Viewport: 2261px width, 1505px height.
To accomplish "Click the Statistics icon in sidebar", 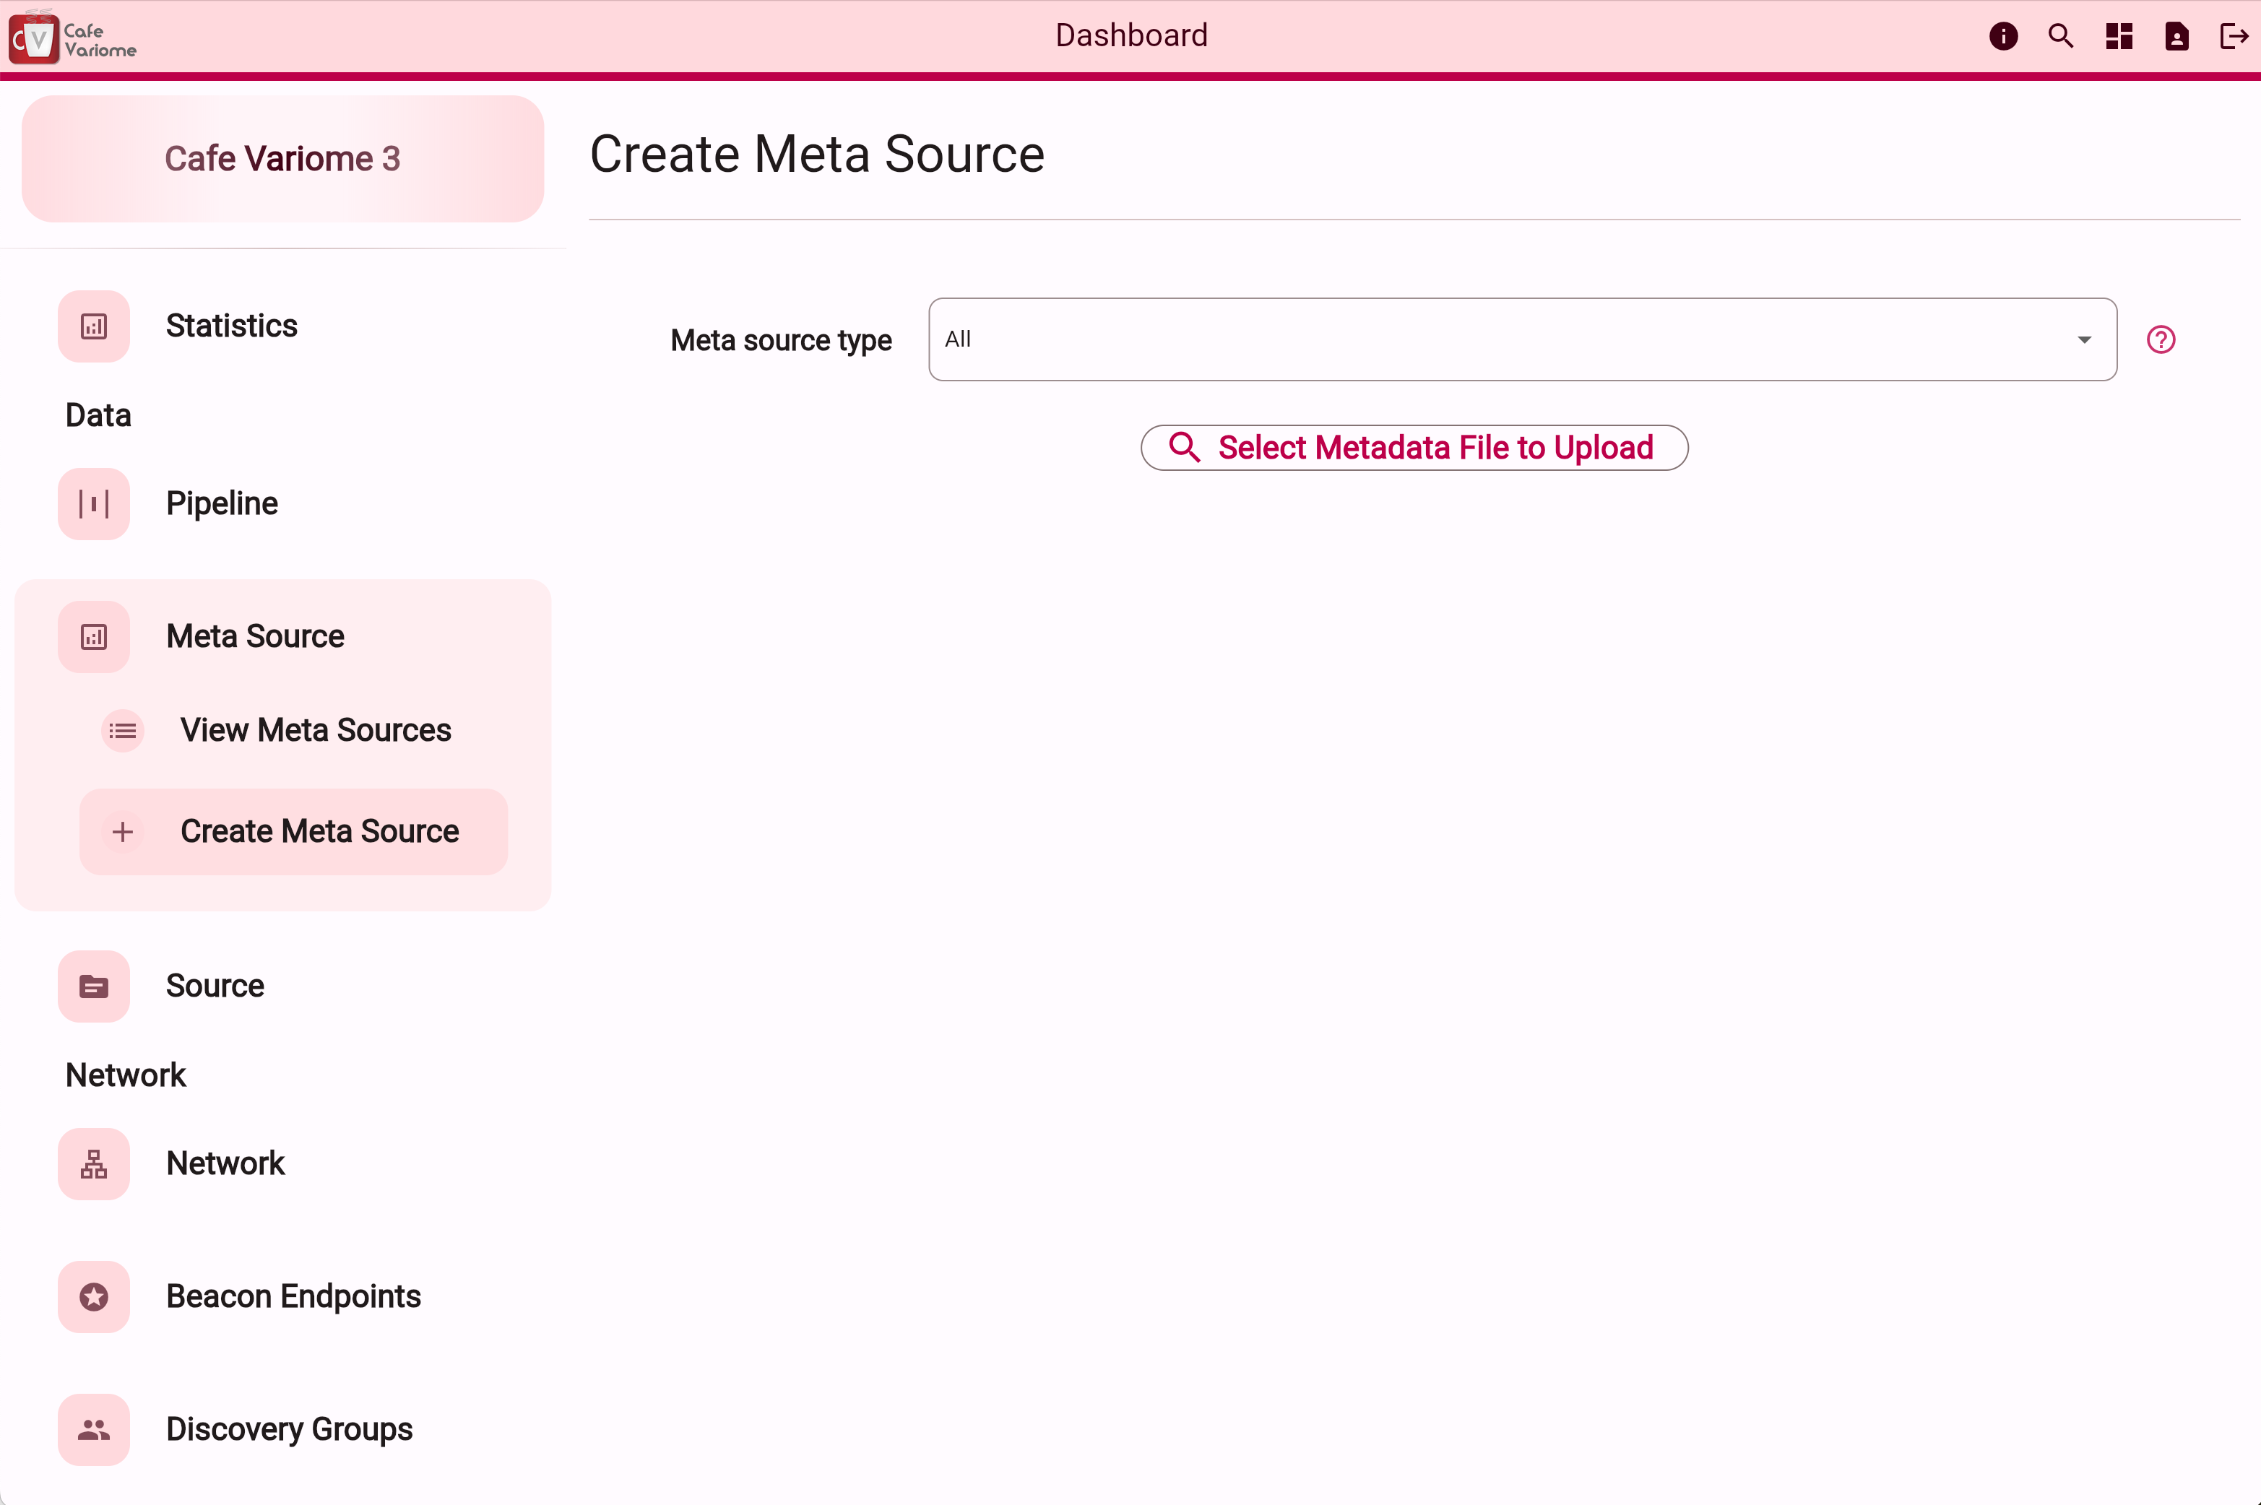I will pos(94,324).
